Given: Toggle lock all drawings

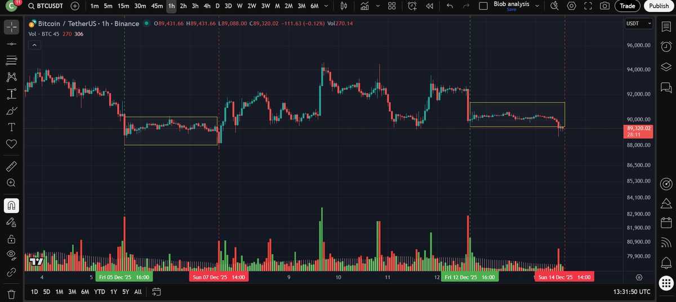Looking at the screenshot, I should click(11, 239).
